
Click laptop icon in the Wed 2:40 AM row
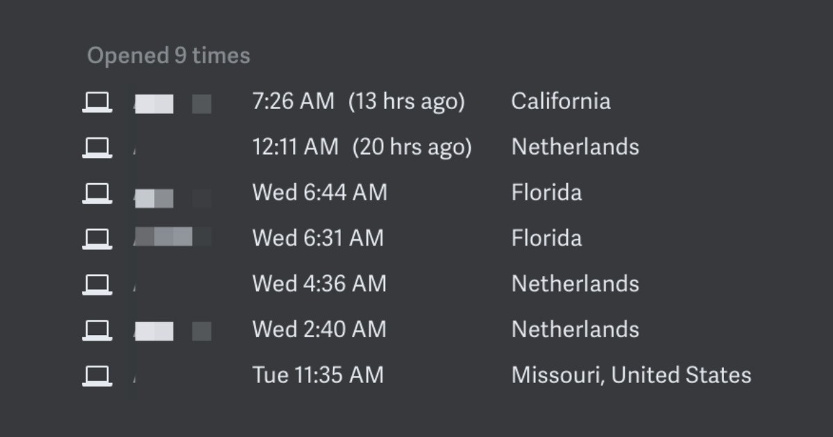click(x=97, y=330)
